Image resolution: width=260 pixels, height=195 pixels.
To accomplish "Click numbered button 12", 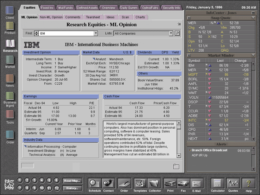I will (57, 188).
